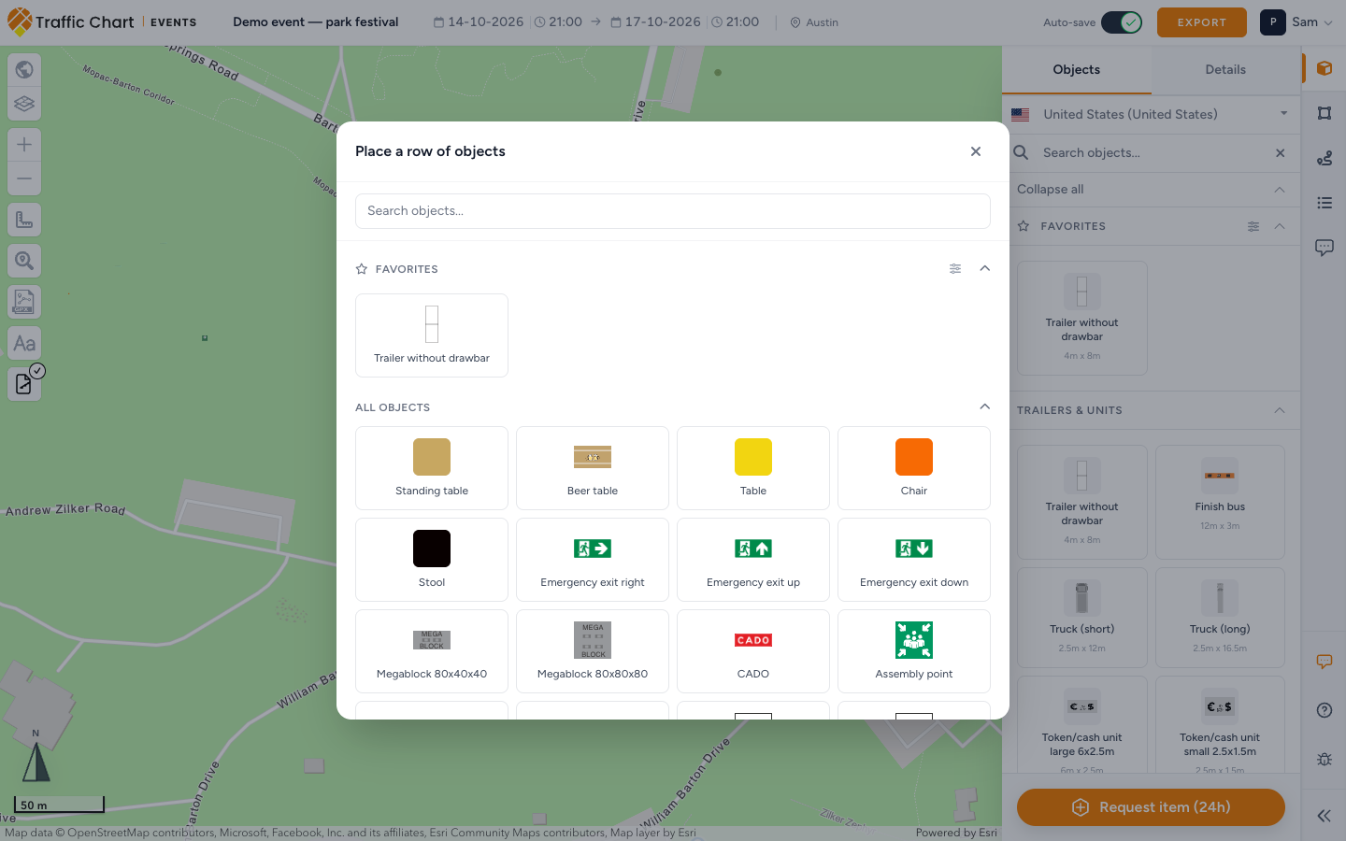Report a bug via bug icon

tap(1325, 759)
